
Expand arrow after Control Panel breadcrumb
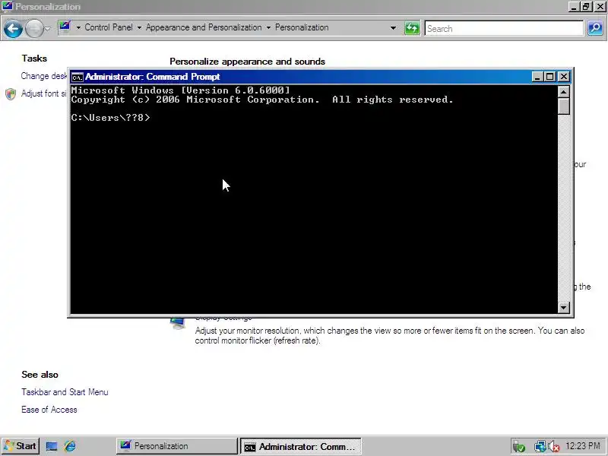tap(139, 27)
